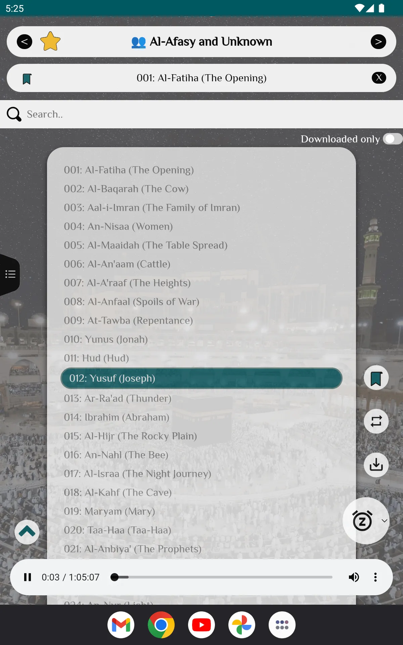The height and width of the screenshot is (645, 403).
Task: Open the player three-dot options menu
Action: click(x=375, y=577)
